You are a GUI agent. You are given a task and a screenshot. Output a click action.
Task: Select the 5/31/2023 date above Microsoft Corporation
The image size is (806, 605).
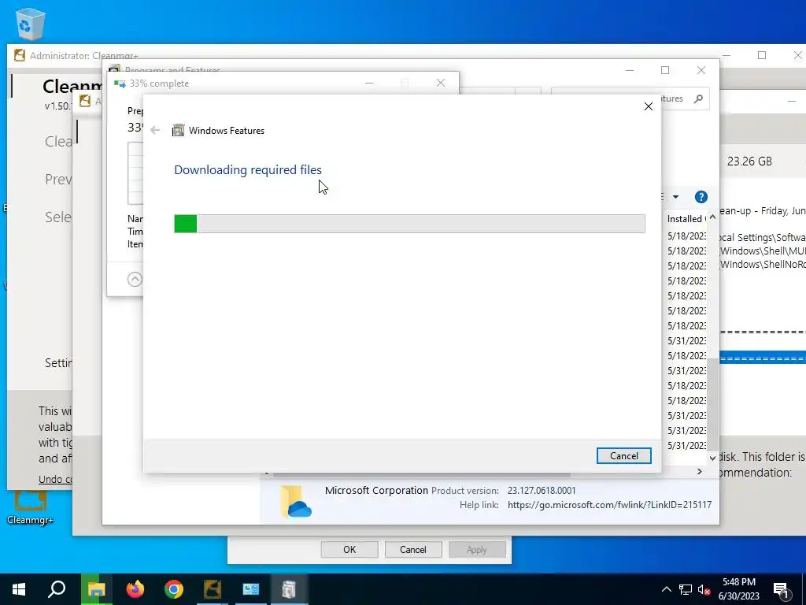pyautogui.click(x=686, y=446)
